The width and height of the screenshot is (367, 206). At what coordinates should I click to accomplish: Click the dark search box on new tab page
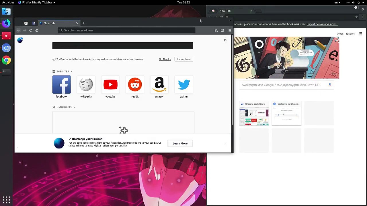point(123,45)
